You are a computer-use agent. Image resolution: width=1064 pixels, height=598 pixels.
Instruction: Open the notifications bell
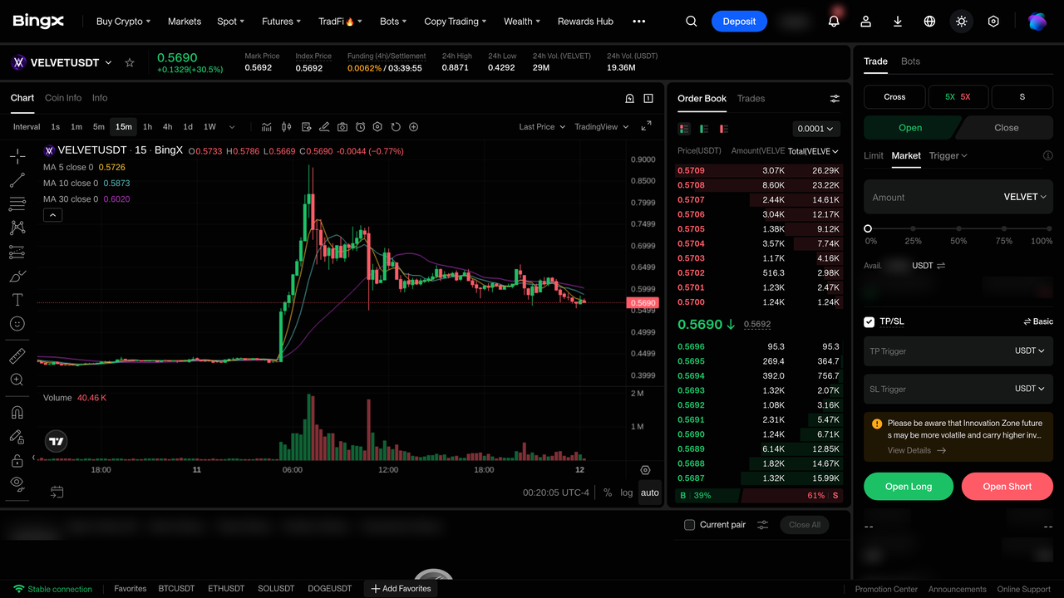coord(834,22)
